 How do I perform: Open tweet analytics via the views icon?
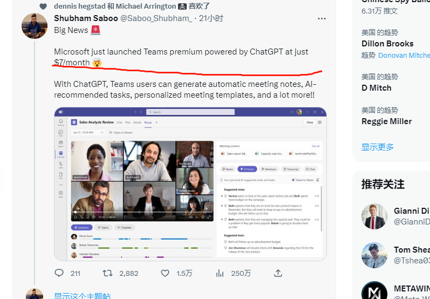point(220,273)
